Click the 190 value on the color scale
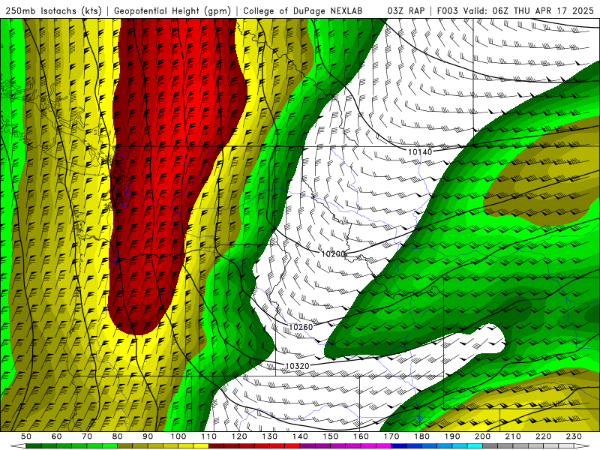Screen dimensions: 600x450 pos(452,436)
